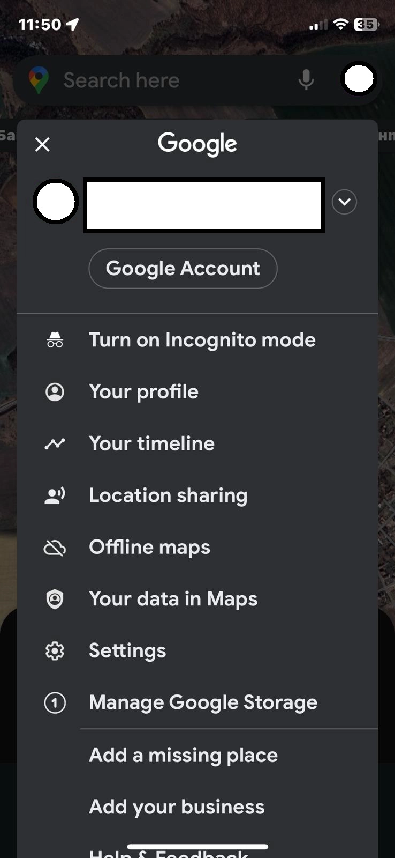Tap the Your profile person icon
The height and width of the screenshot is (858, 395).
pyautogui.click(x=55, y=392)
